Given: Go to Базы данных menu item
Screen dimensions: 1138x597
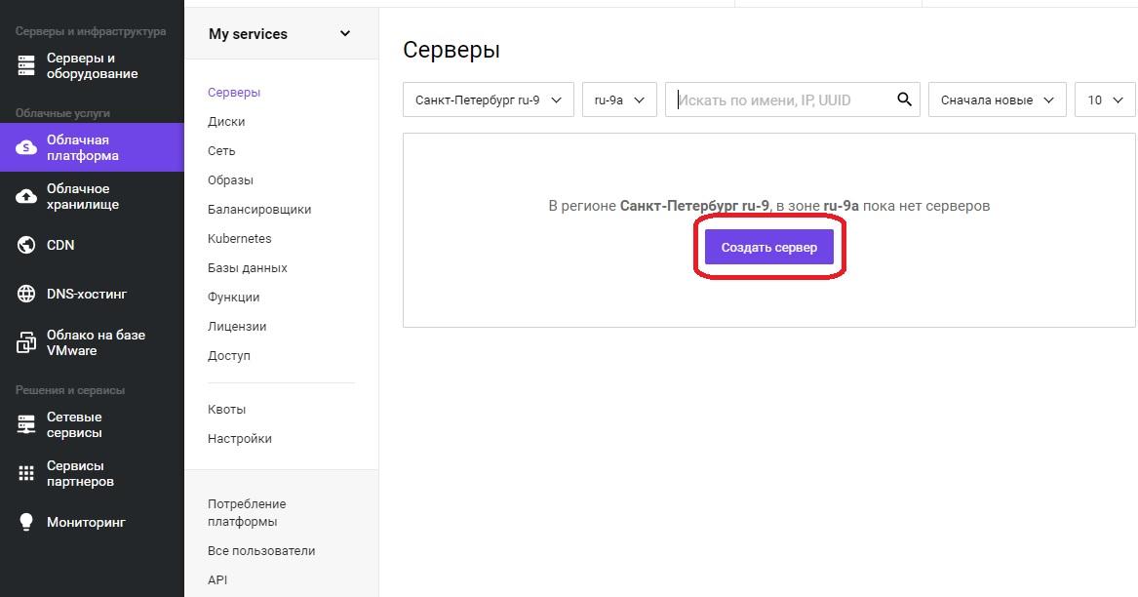Looking at the screenshot, I should [x=248, y=268].
